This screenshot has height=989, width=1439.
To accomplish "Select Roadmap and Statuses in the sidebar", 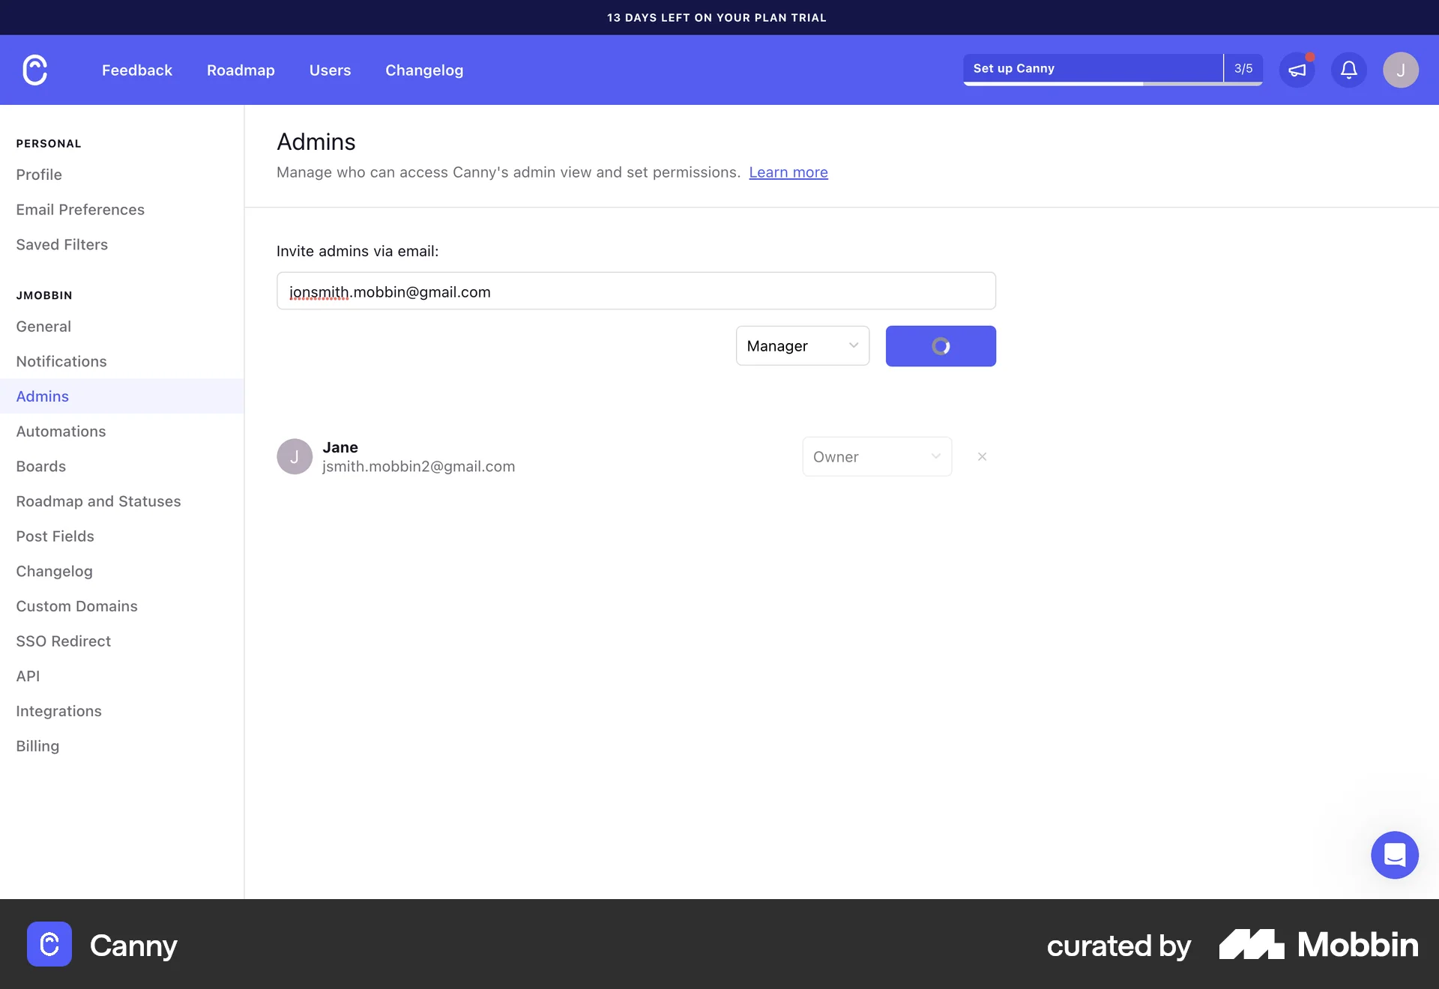I will tap(98, 501).
